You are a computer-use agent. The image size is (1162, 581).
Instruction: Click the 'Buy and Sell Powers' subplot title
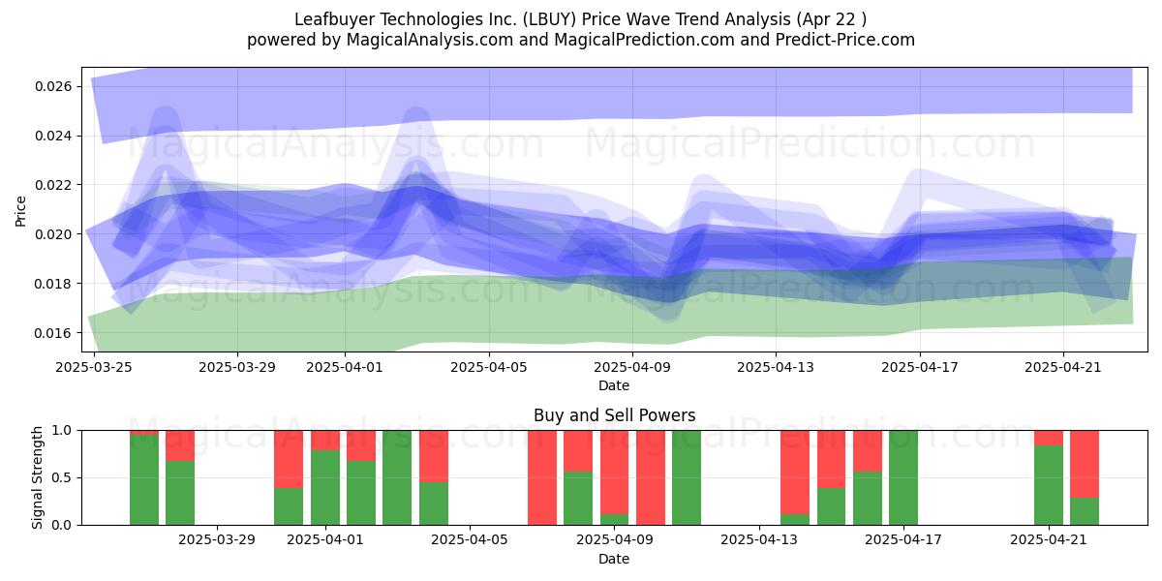[x=614, y=415]
